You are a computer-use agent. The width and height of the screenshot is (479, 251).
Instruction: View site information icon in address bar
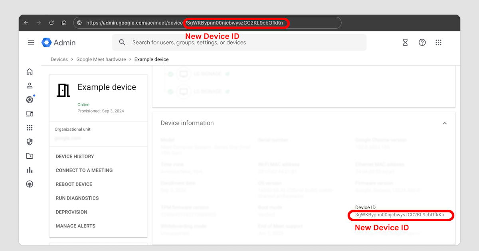(x=79, y=23)
